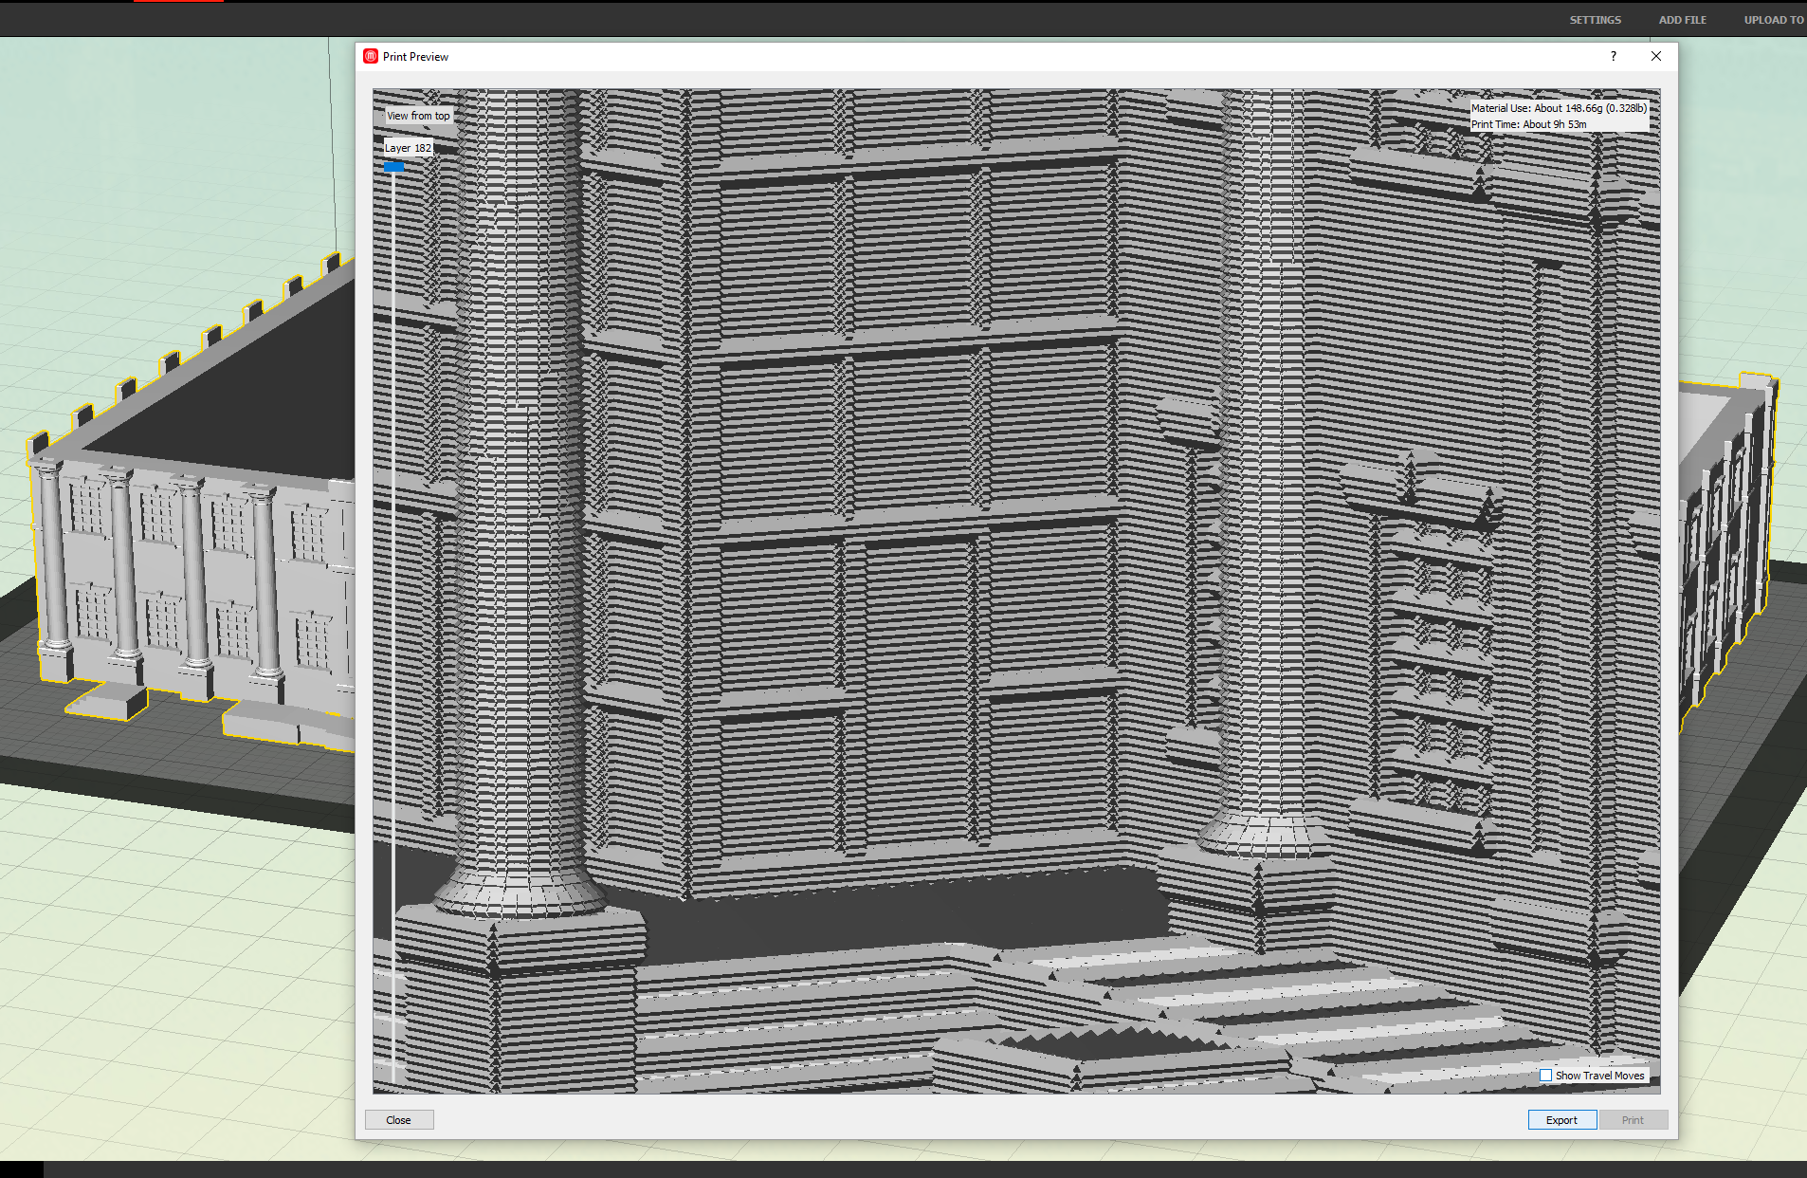Close the Print Preview dialog with X
Image resolution: width=1807 pixels, height=1178 pixels.
point(1655,56)
